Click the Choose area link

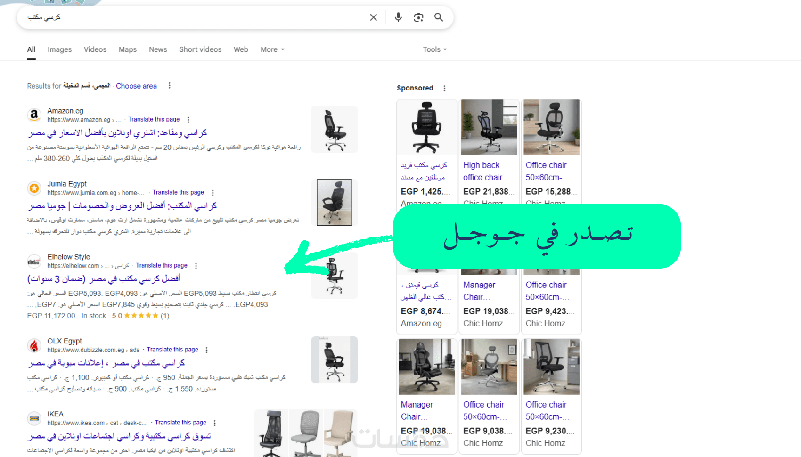137,86
